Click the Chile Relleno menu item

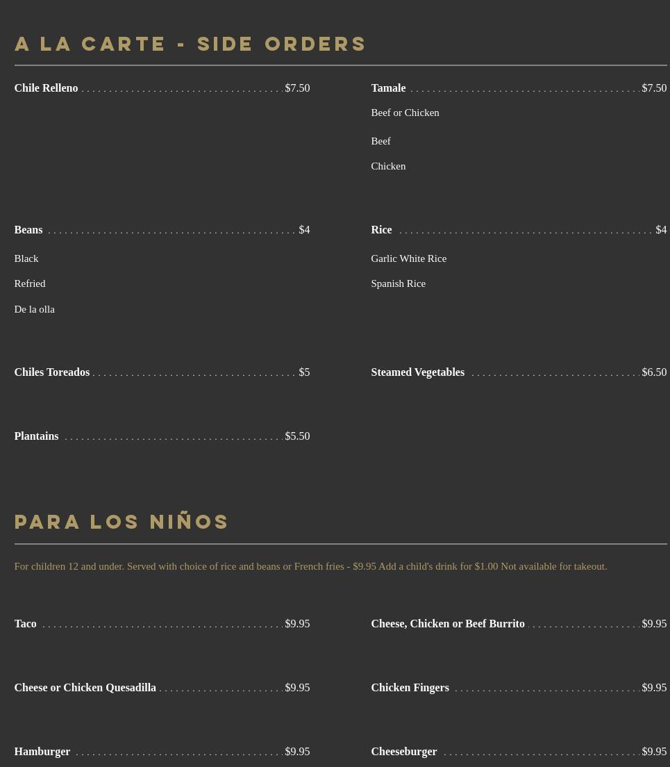tap(46, 88)
